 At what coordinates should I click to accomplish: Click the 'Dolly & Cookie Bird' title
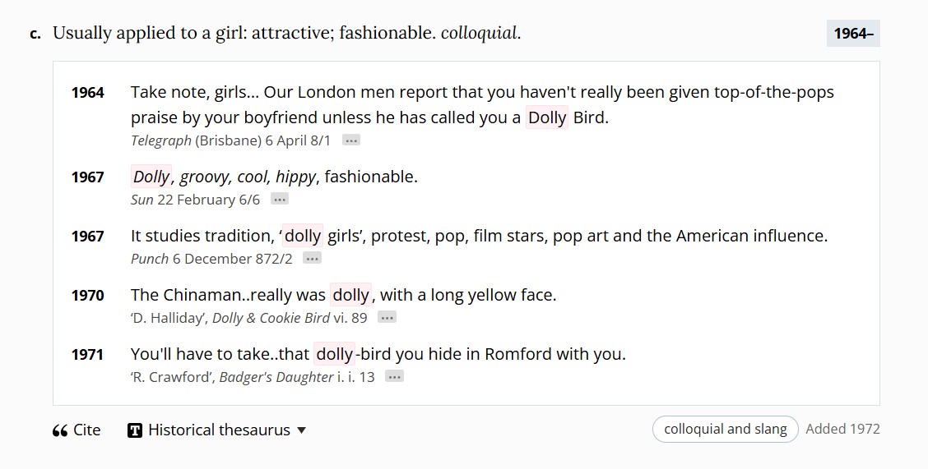coord(271,318)
